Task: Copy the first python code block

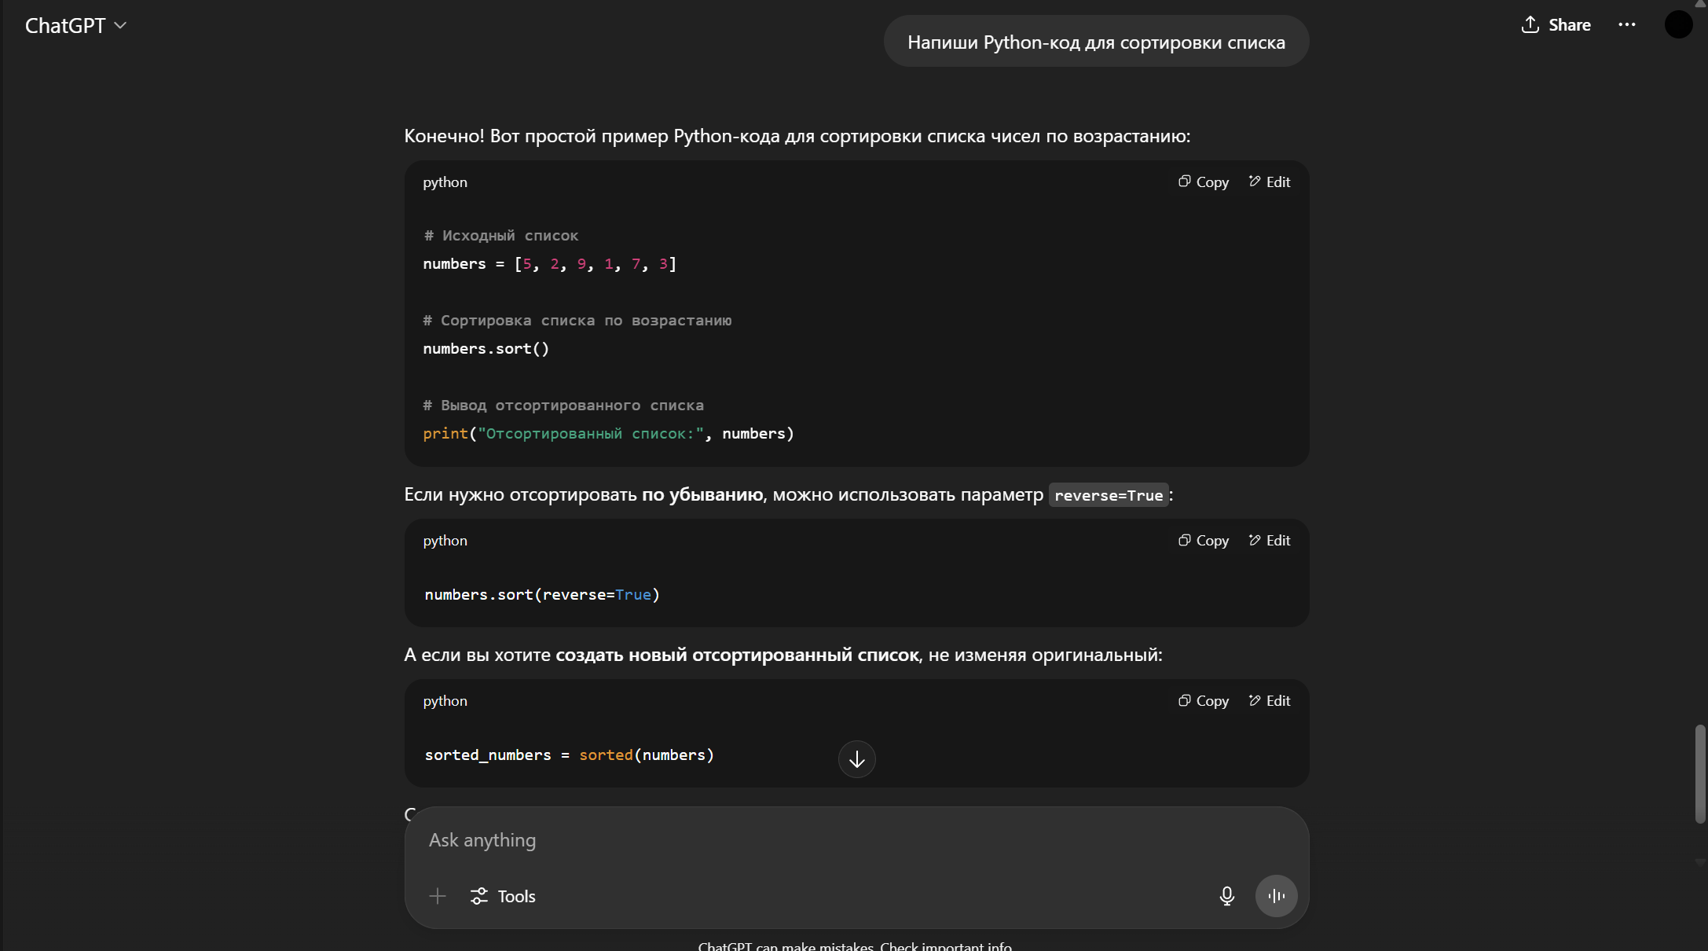Action: click(x=1204, y=182)
